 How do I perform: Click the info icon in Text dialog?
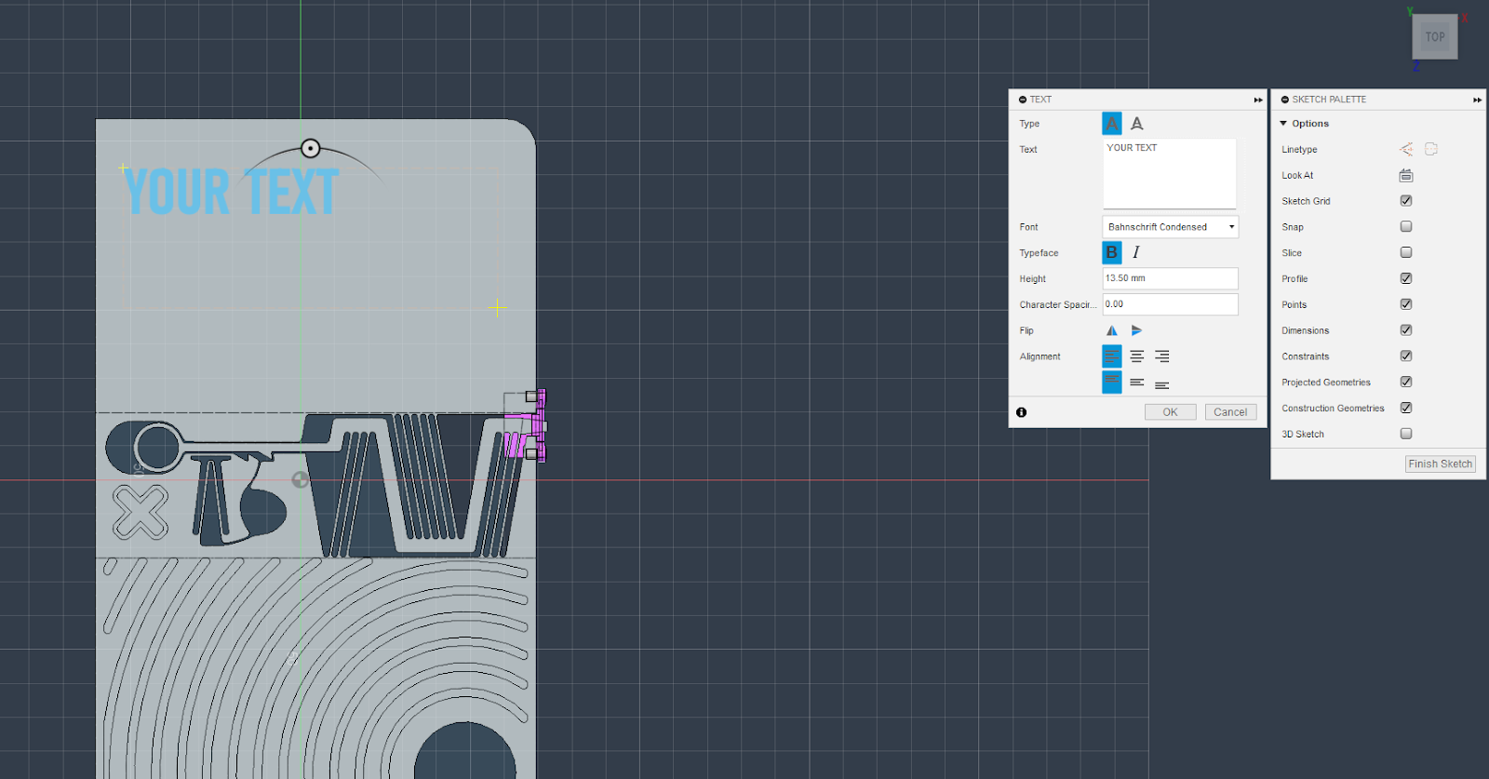(x=1021, y=412)
